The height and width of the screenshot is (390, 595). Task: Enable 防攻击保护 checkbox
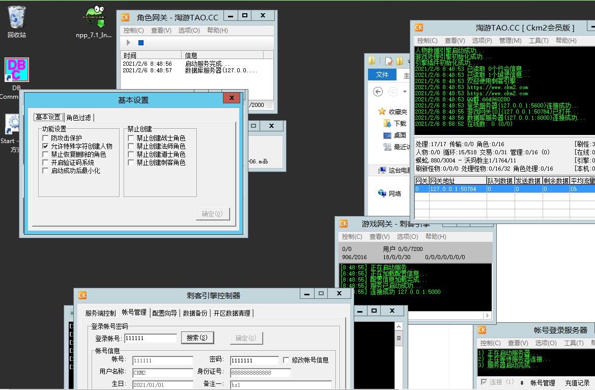coord(45,138)
